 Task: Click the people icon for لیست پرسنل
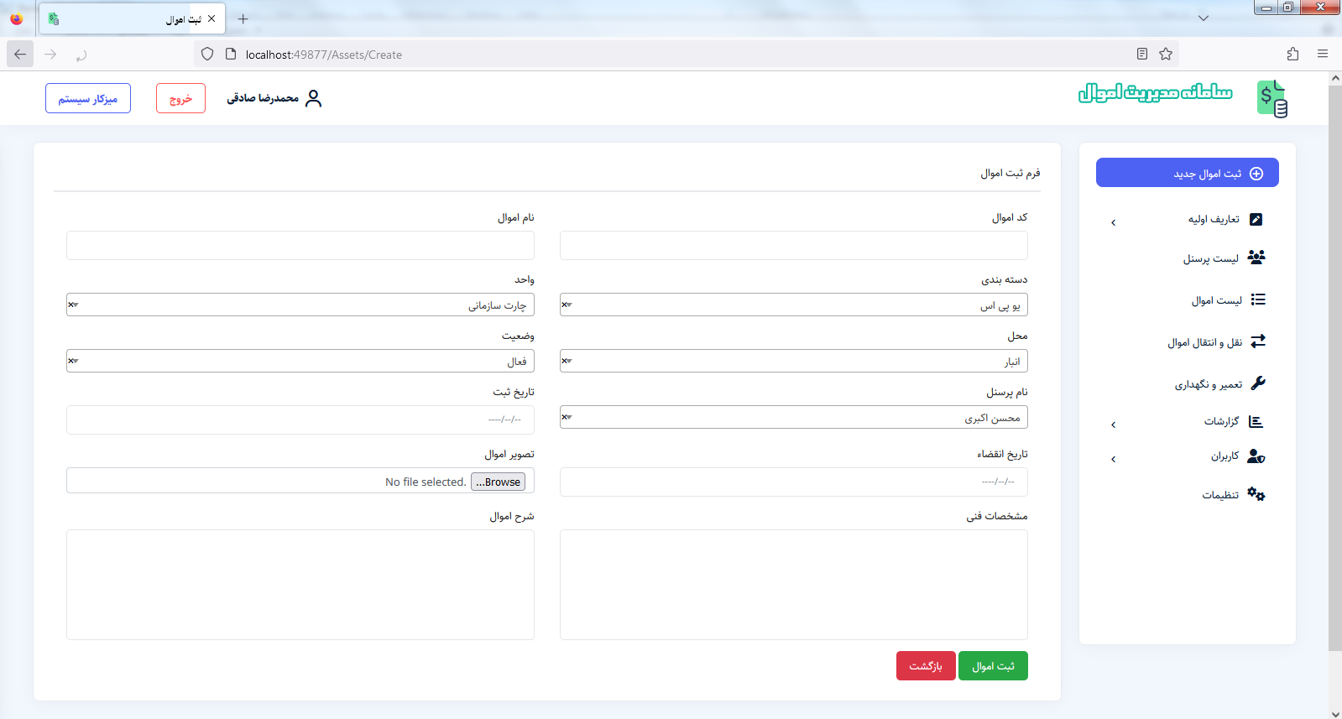pos(1256,258)
